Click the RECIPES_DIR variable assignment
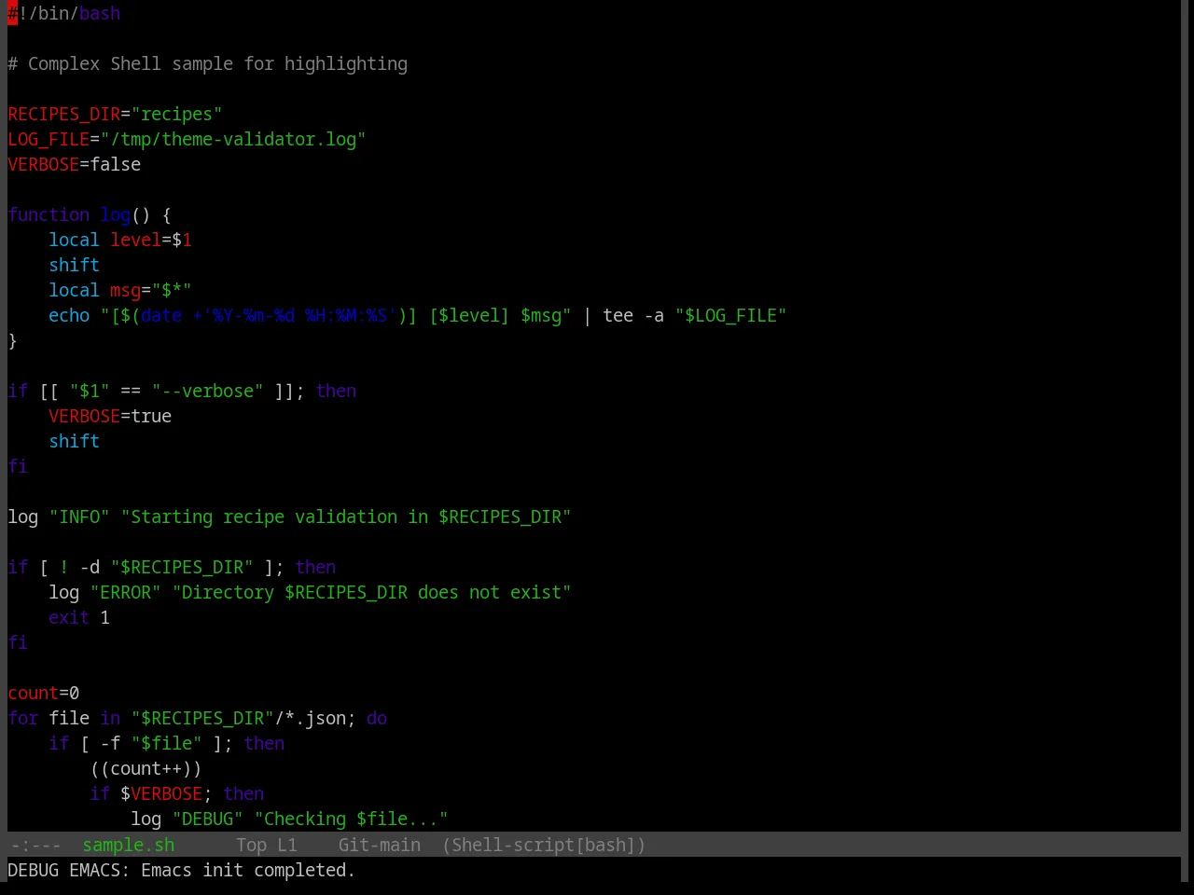The height and width of the screenshot is (895, 1194). [x=115, y=114]
